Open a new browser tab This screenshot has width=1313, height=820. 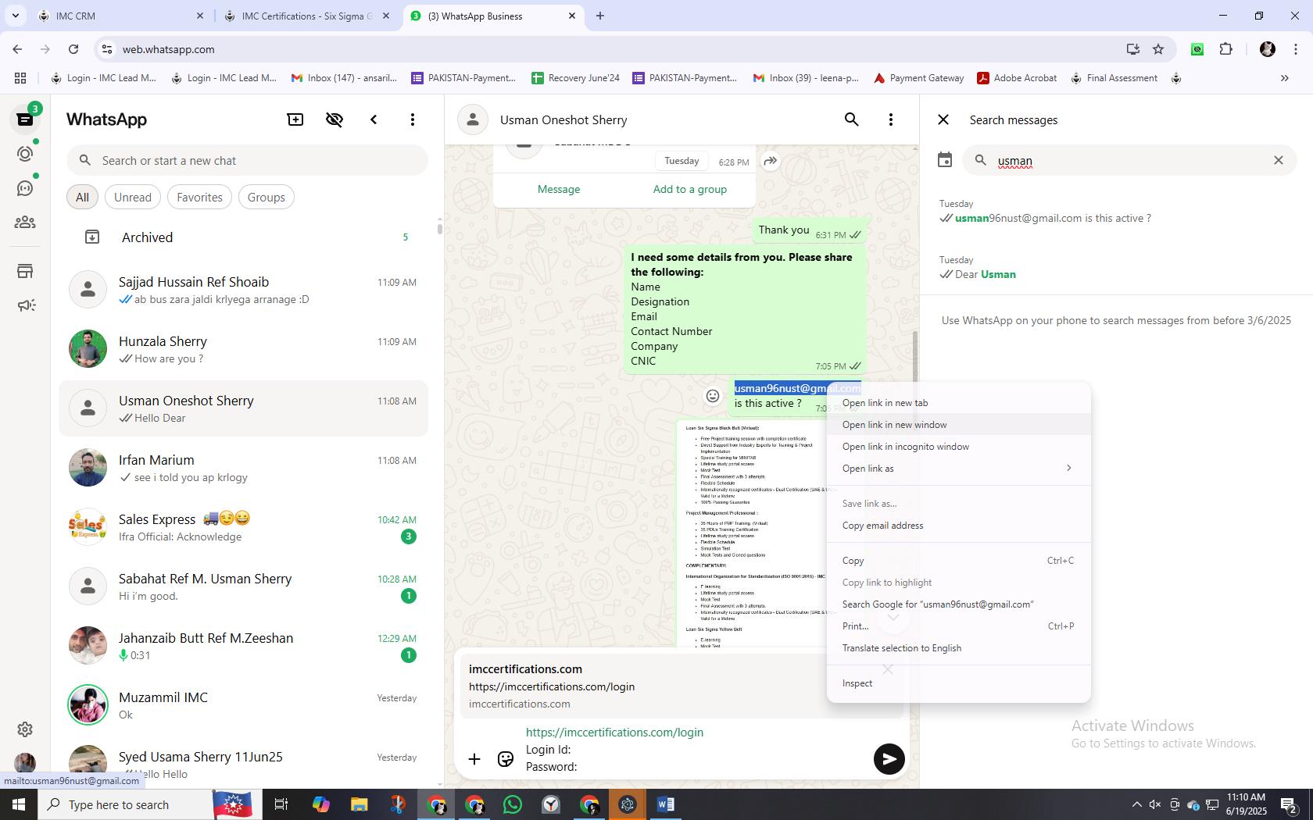click(x=600, y=16)
